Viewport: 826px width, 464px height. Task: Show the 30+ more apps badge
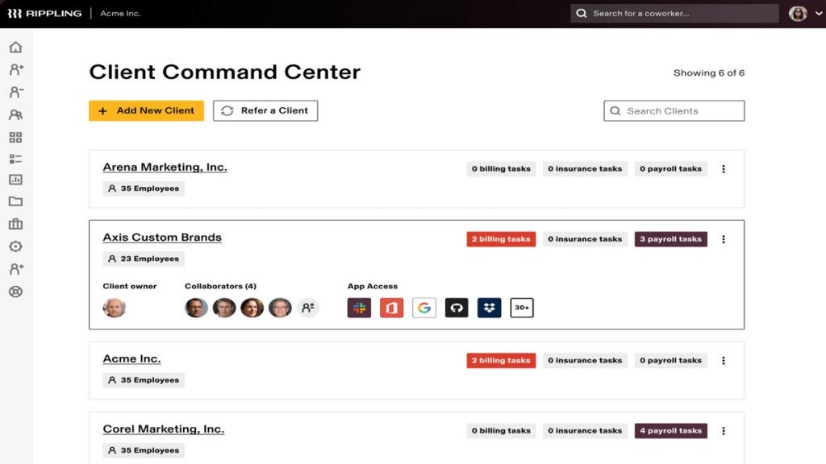(522, 308)
